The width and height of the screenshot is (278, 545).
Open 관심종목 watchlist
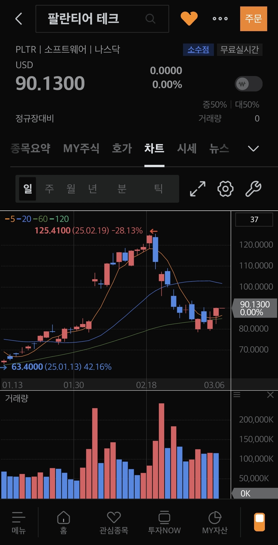pyautogui.click(x=114, y=523)
